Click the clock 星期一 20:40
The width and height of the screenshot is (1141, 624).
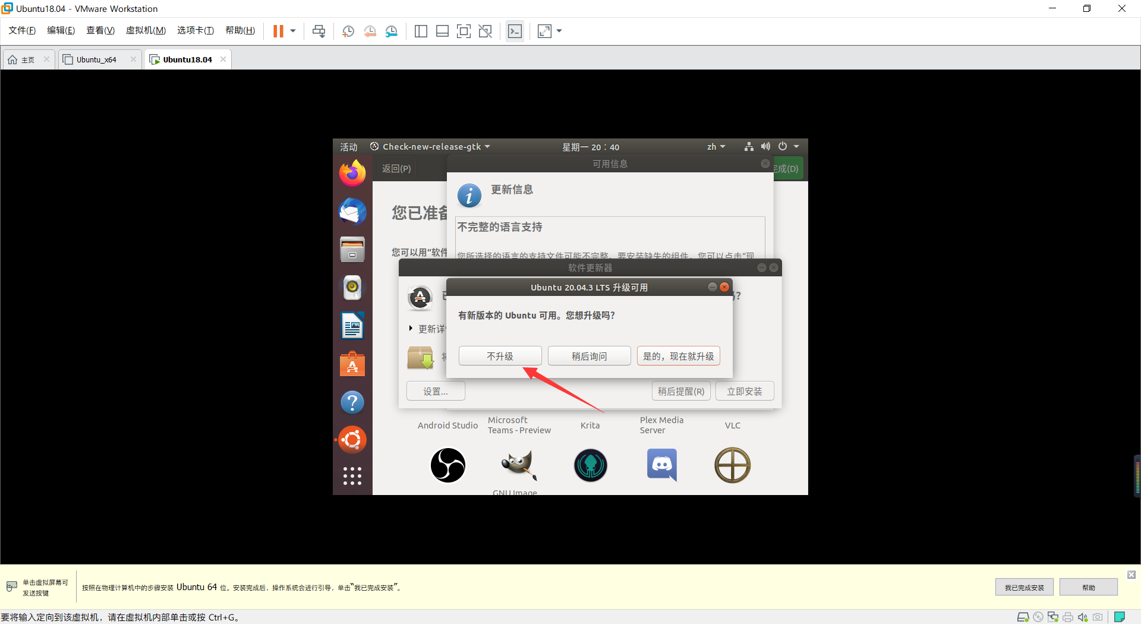[591, 147]
